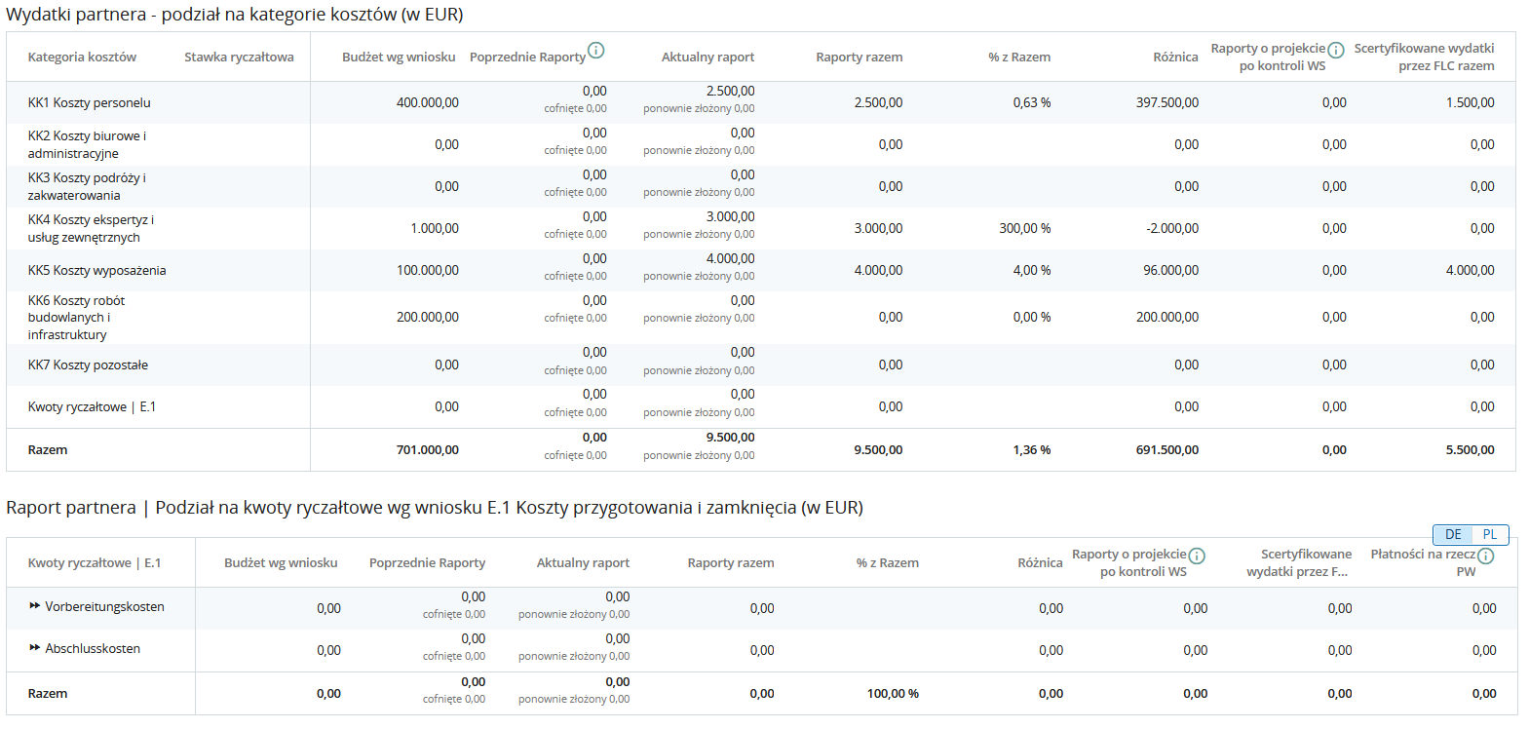Click the Stawka ryczałtowa column header
Image resolution: width=1529 pixels, height=729 pixels.
pyautogui.click(x=239, y=58)
